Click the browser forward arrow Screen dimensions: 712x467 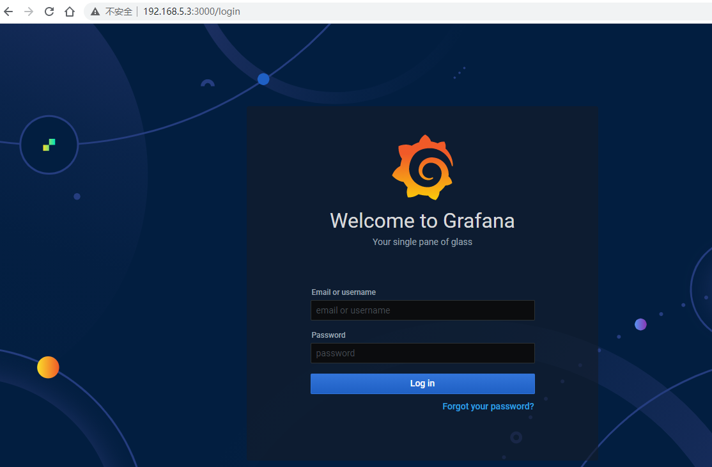pyautogui.click(x=29, y=12)
